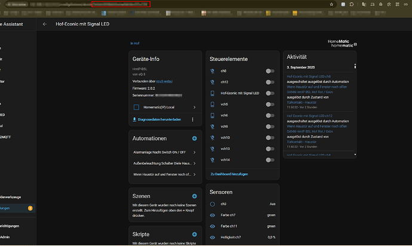Open Außenbeleuchtung Schalter Diele automation chevron

pos(195,164)
